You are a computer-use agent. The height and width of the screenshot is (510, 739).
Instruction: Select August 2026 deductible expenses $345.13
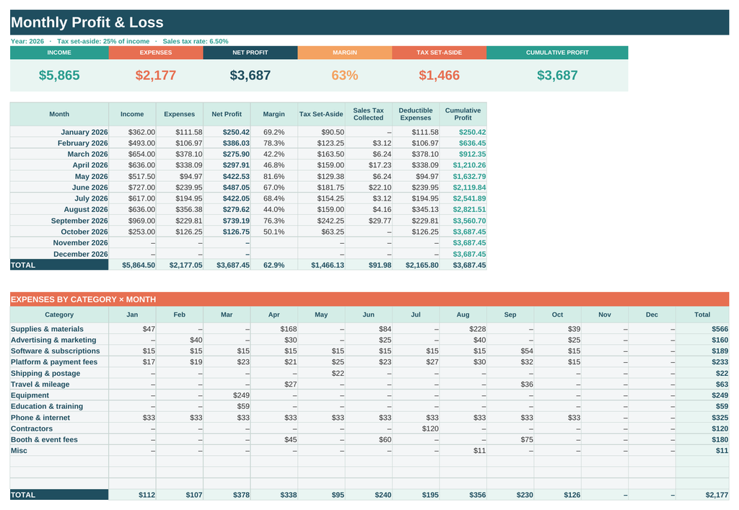click(x=416, y=210)
